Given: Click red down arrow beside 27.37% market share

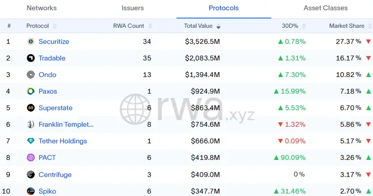Looking at the screenshot, I should tap(369, 41).
